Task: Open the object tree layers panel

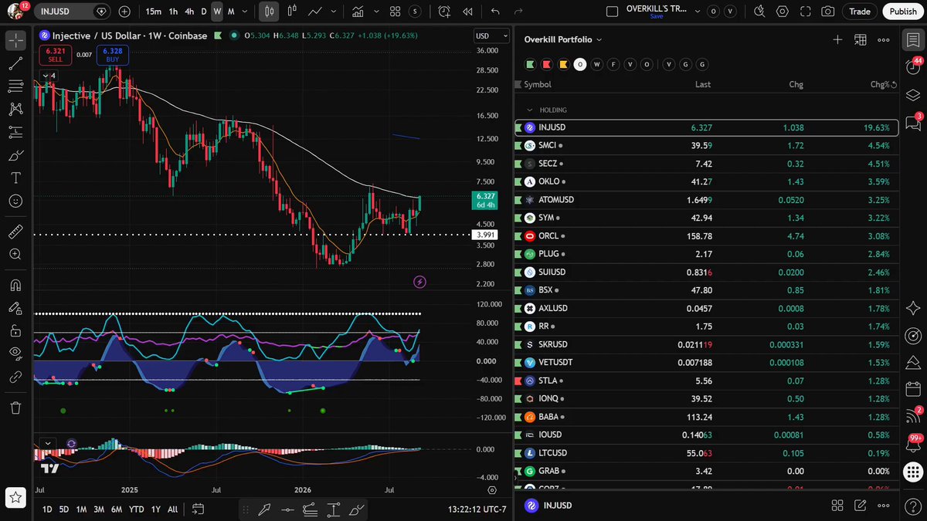Action: click(912, 95)
